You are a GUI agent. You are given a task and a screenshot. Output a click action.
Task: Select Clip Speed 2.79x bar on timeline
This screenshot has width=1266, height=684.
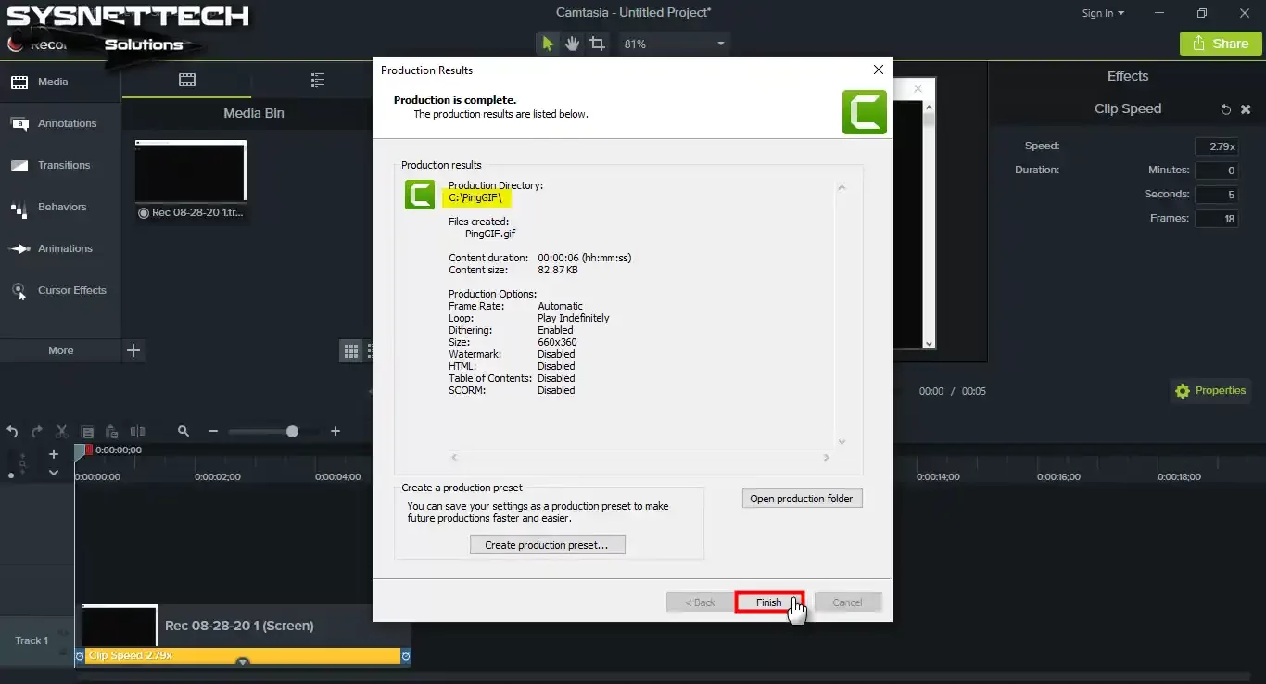point(243,655)
